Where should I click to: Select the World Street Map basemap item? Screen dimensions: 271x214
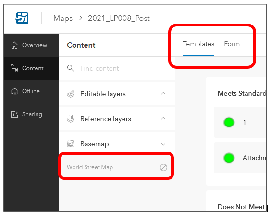[x=116, y=167]
